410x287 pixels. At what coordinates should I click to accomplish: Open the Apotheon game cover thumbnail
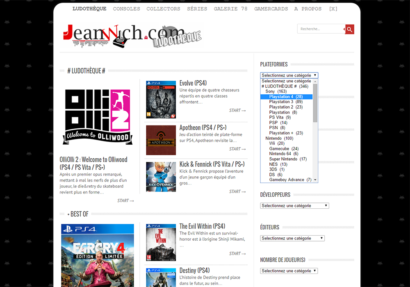click(x=161, y=140)
